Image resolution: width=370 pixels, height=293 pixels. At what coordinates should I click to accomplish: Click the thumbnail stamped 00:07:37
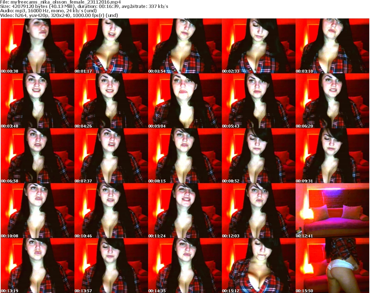[111, 156]
